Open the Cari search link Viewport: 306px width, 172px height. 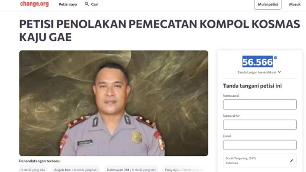click(95, 4)
